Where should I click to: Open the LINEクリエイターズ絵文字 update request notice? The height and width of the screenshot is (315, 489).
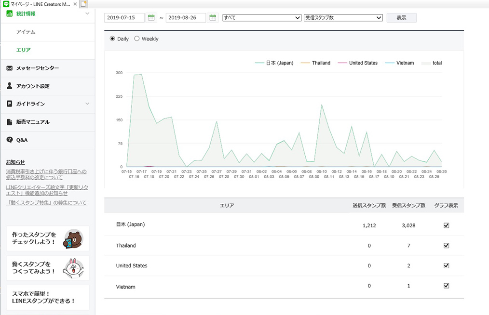click(x=47, y=190)
